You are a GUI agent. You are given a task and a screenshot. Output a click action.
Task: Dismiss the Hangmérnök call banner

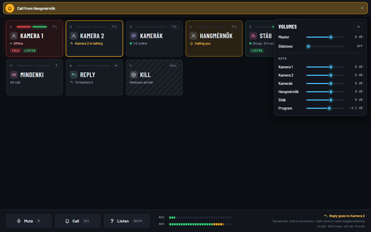click(x=362, y=8)
